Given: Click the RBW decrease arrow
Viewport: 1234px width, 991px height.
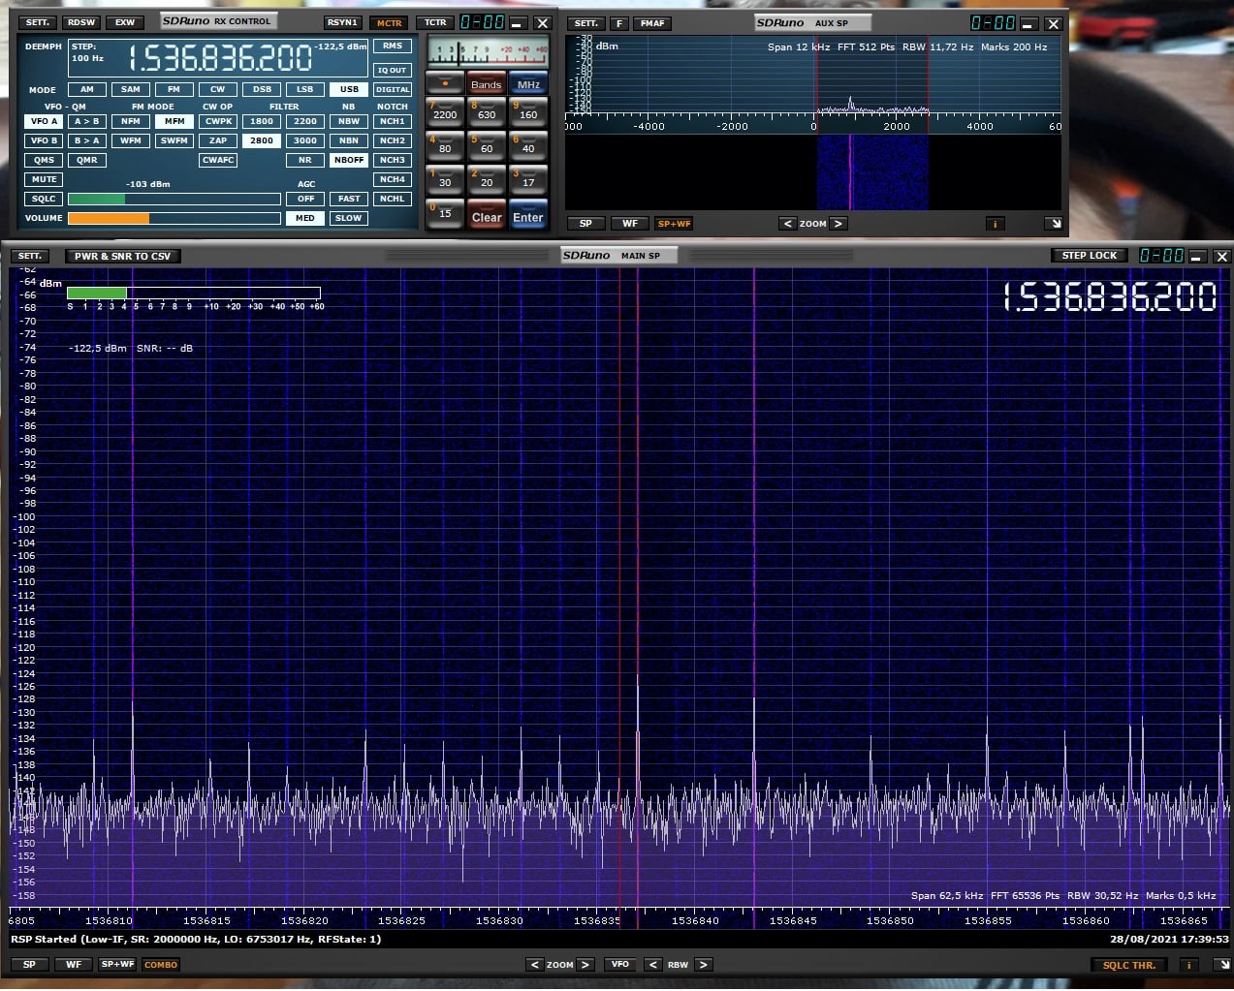Looking at the screenshot, I should tap(653, 965).
